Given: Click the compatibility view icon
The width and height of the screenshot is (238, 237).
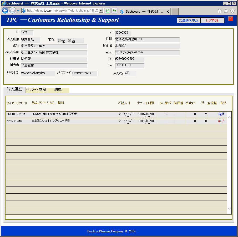Looking at the screenshot, I should 108,11.
